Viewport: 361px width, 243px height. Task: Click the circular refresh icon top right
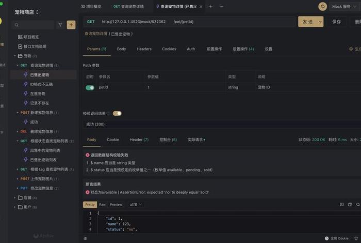tap(322, 6)
